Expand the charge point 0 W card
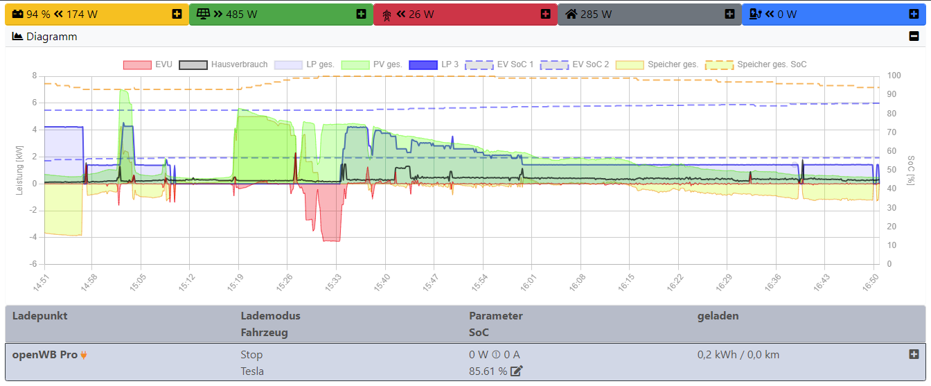This screenshot has width=931, height=386. click(914, 14)
